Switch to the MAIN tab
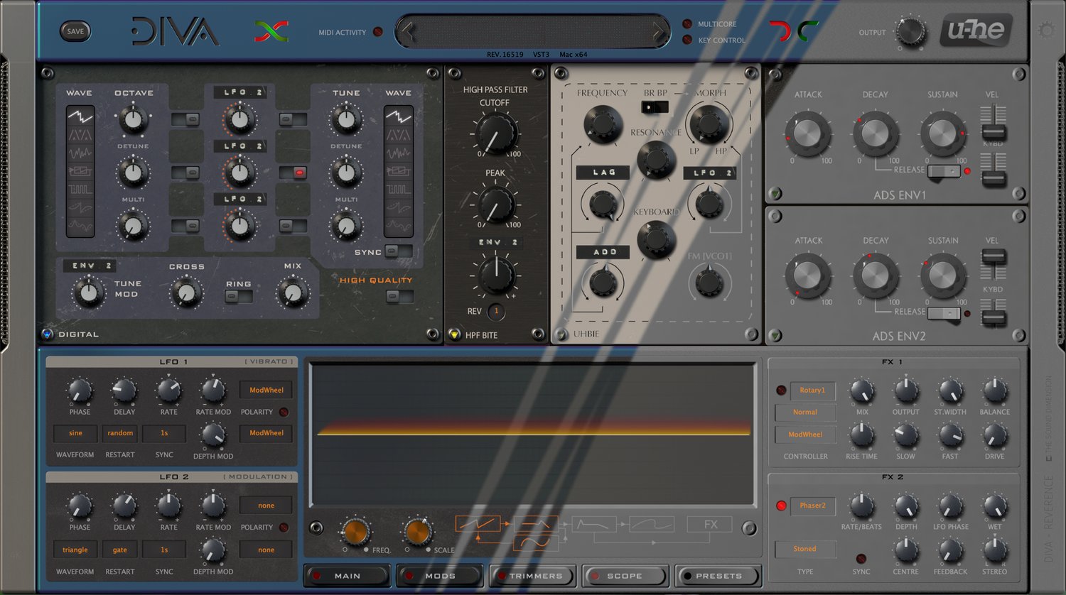 pyautogui.click(x=347, y=576)
